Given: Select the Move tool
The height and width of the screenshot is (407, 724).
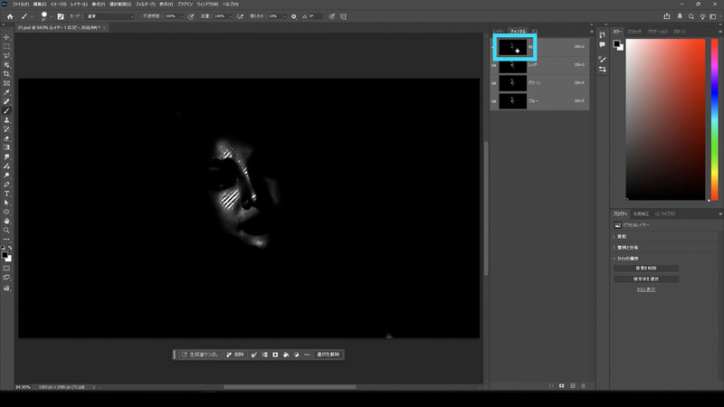Looking at the screenshot, I should tap(7, 37).
